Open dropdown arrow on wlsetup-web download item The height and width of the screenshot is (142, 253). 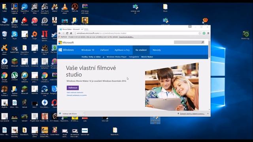tap(83, 114)
